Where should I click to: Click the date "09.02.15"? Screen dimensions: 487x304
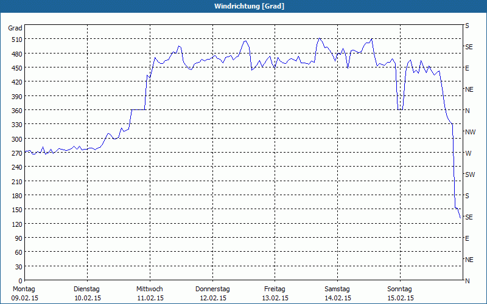(x=25, y=298)
